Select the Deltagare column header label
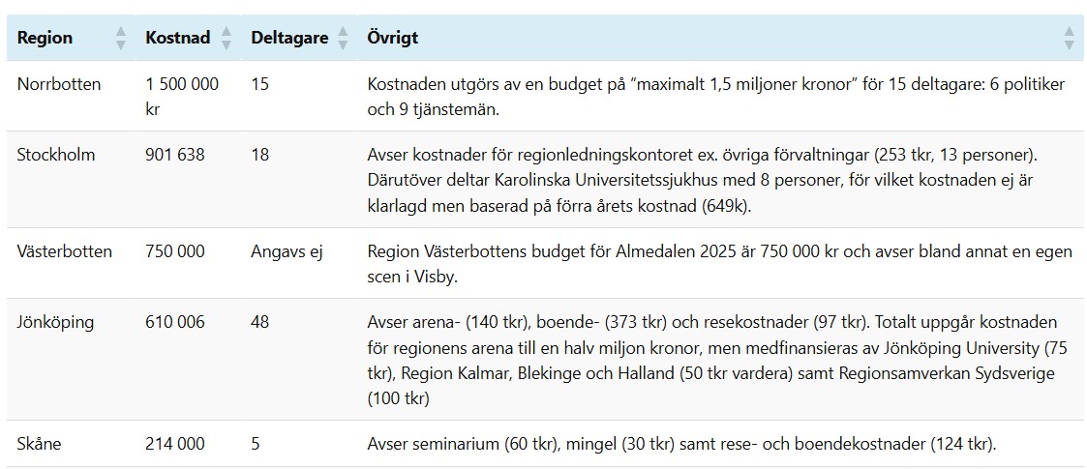The width and height of the screenshot is (1087, 469). coord(288,39)
